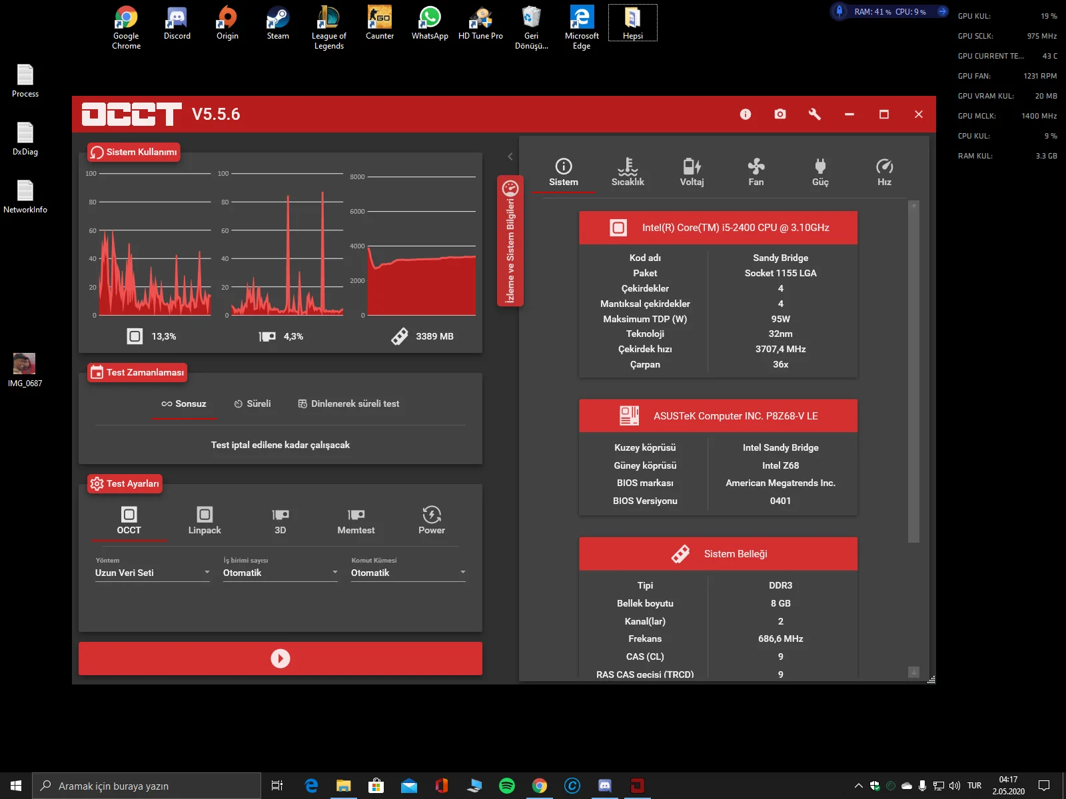This screenshot has width=1066, height=799.
Task: Open the Windows Start menu
Action: 16,786
